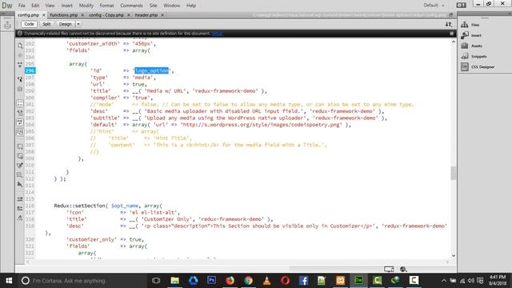Close the header.php tab
Viewport: 512px width, 288px height.
pyautogui.click(x=162, y=15)
